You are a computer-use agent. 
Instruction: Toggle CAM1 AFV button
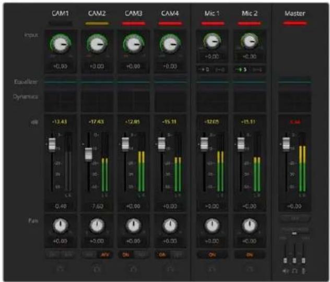[x=68, y=255]
